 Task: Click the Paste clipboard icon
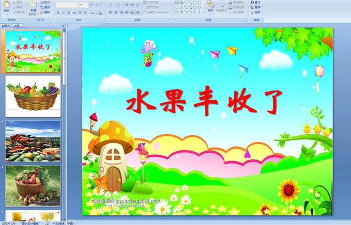pos(7,4)
